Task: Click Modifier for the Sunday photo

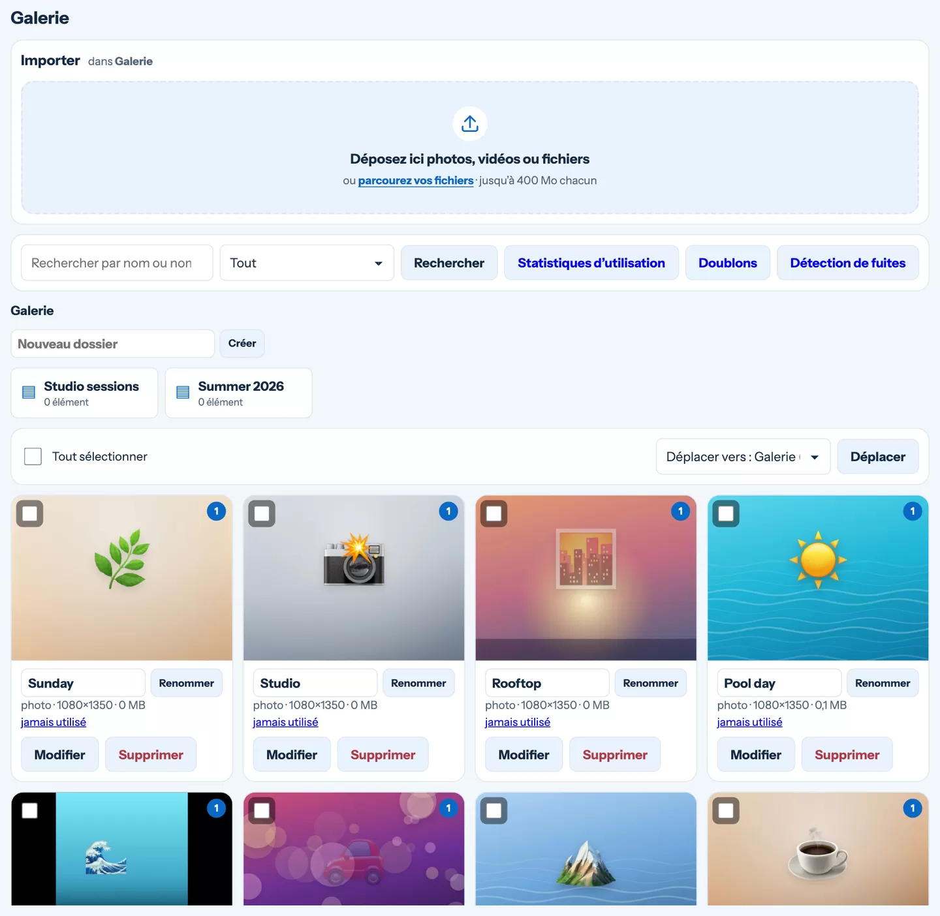Action: tap(60, 755)
